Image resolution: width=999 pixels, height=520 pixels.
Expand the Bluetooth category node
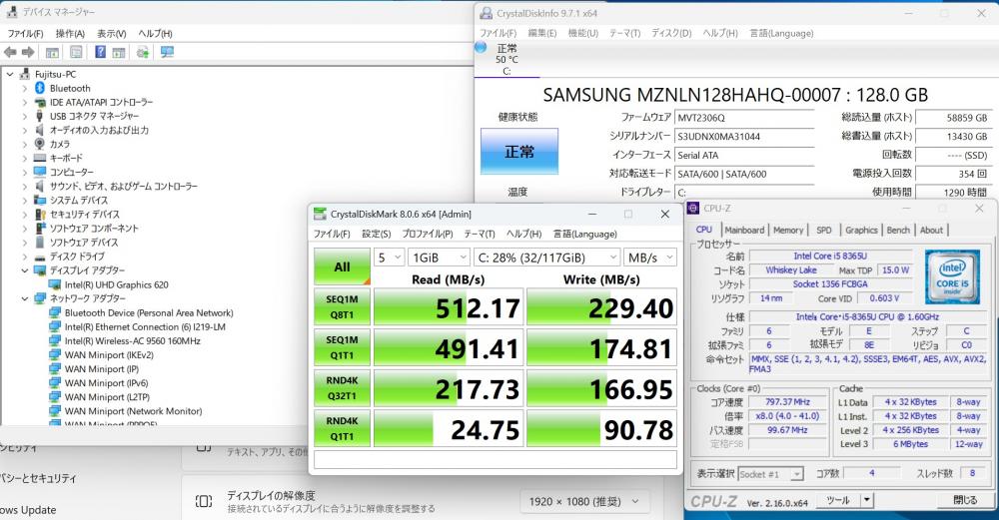pyautogui.click(x=25, y=88)
